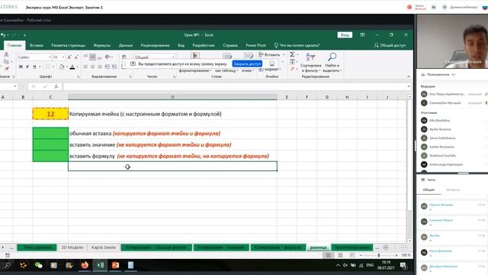This screenshot has height=275, width=488.
Task: Decrease font size with the smaller A icon
Action: [x=76, y=57]
